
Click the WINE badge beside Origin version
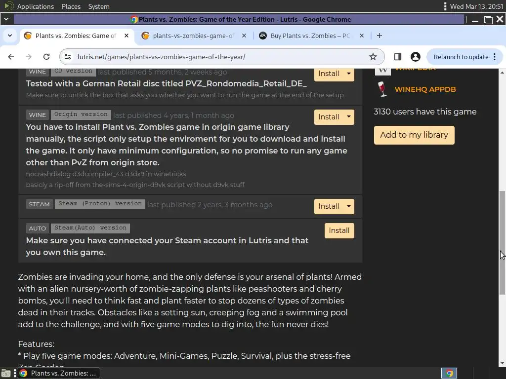[38, 115]
